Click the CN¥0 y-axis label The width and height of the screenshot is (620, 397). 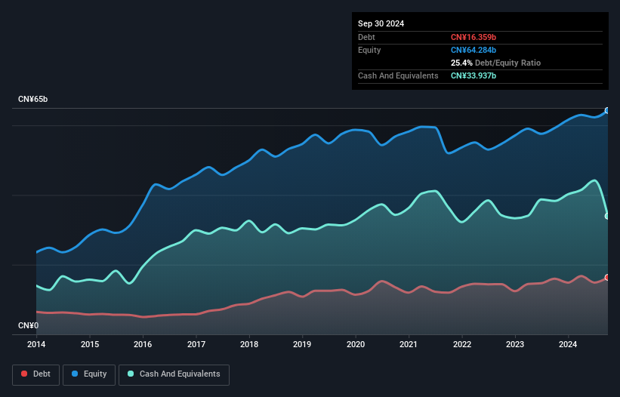click(29, 326)
